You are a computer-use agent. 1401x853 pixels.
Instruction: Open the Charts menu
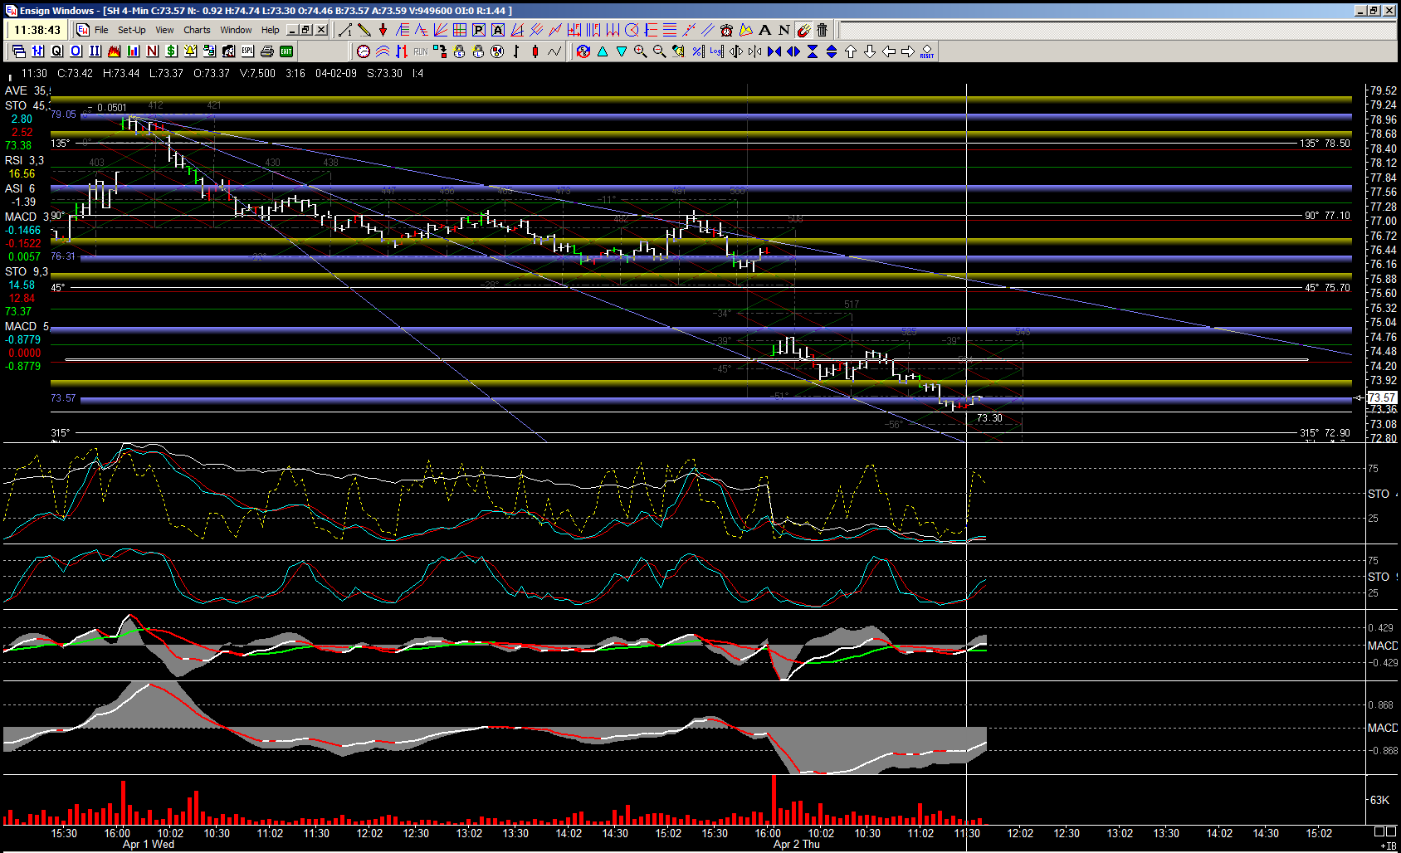197,30
